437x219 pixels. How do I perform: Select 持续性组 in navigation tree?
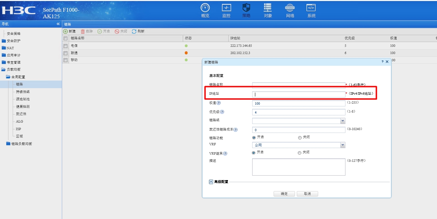(x=22, y=92)
